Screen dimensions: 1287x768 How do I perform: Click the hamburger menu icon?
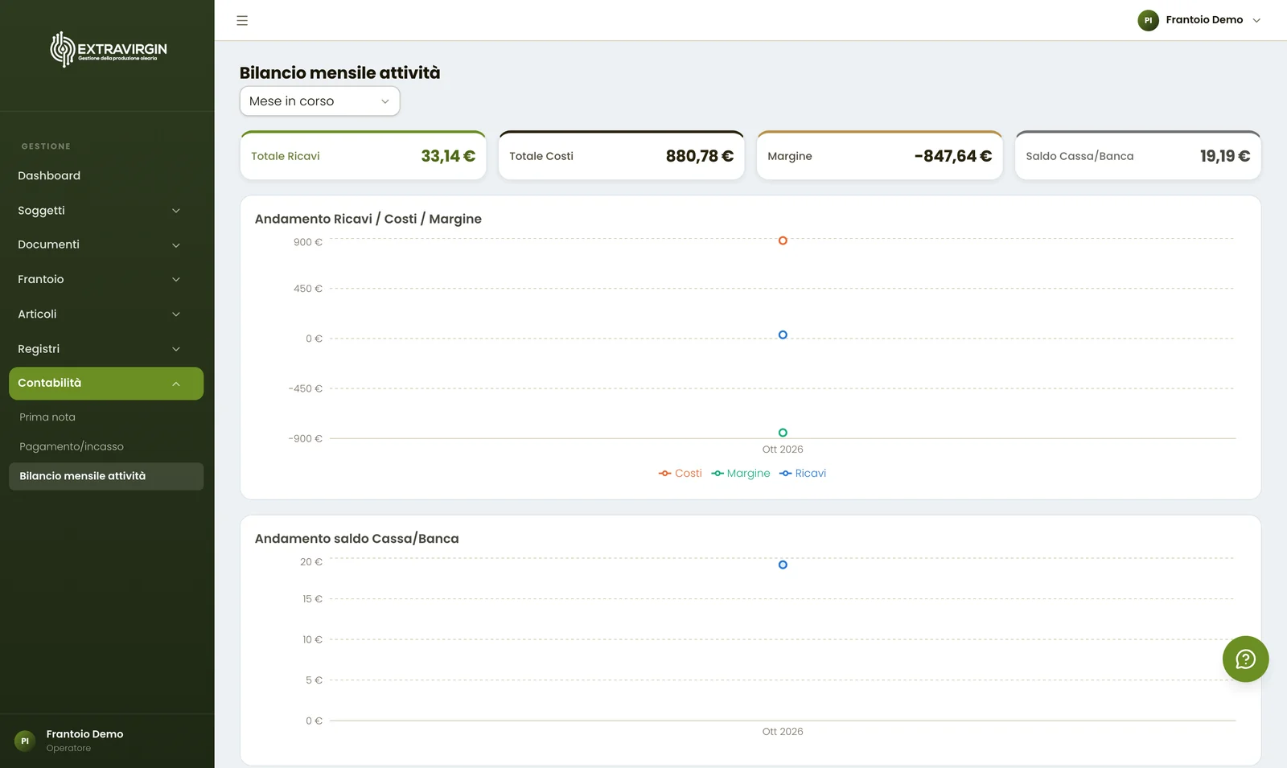242,20
